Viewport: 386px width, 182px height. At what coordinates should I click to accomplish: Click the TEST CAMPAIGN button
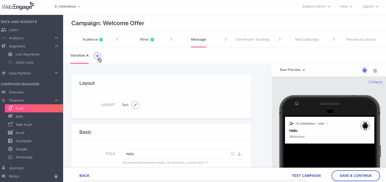pos(306,175)
